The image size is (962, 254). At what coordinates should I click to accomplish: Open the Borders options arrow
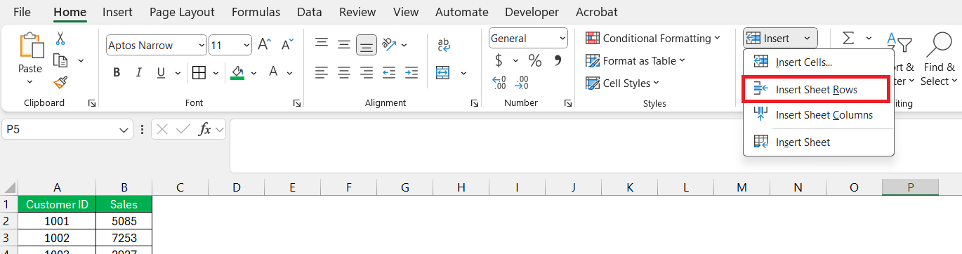pos(215,72)
